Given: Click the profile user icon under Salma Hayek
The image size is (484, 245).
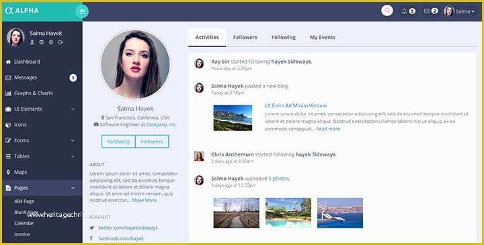Looking at the screenshot, I should click(32, 42).
